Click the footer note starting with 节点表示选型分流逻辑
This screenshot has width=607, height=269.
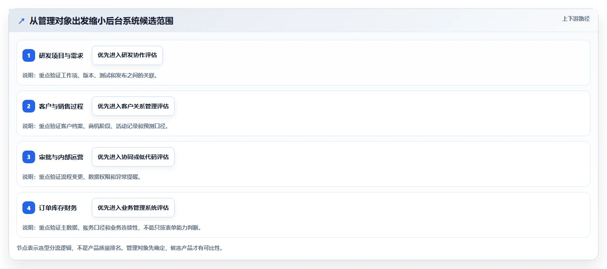[x=120, y=248]
